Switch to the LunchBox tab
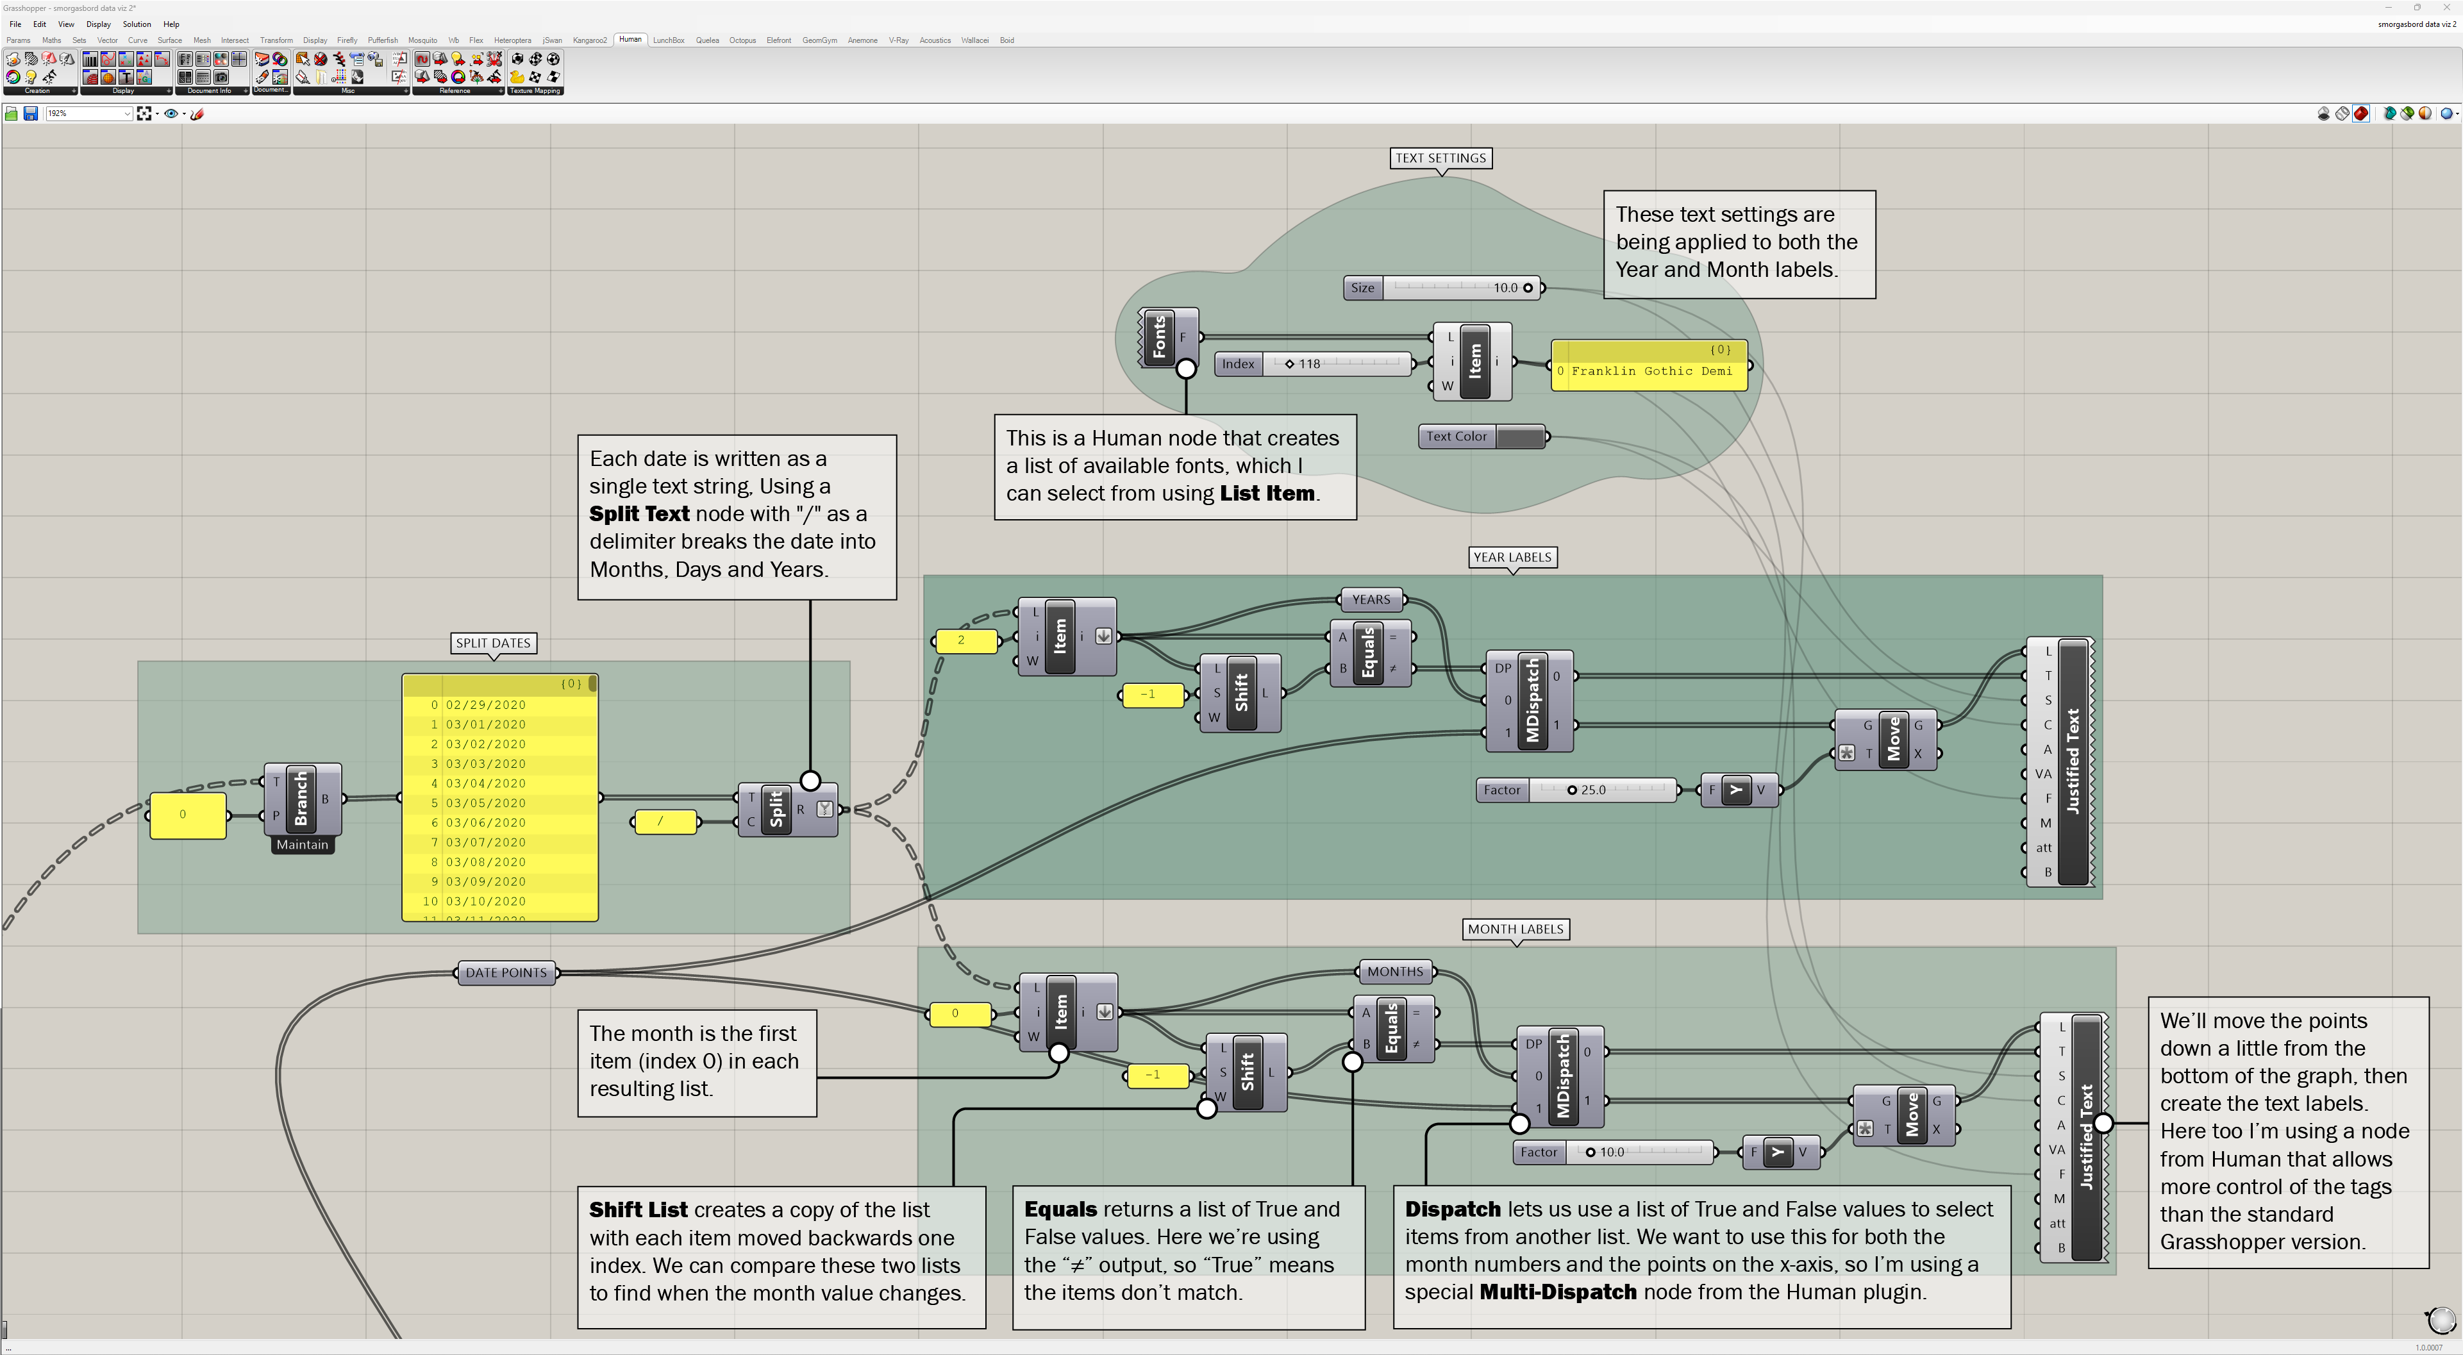Screen dimensions: 2463x1355 pyautogui.click(x=669, y=40)
